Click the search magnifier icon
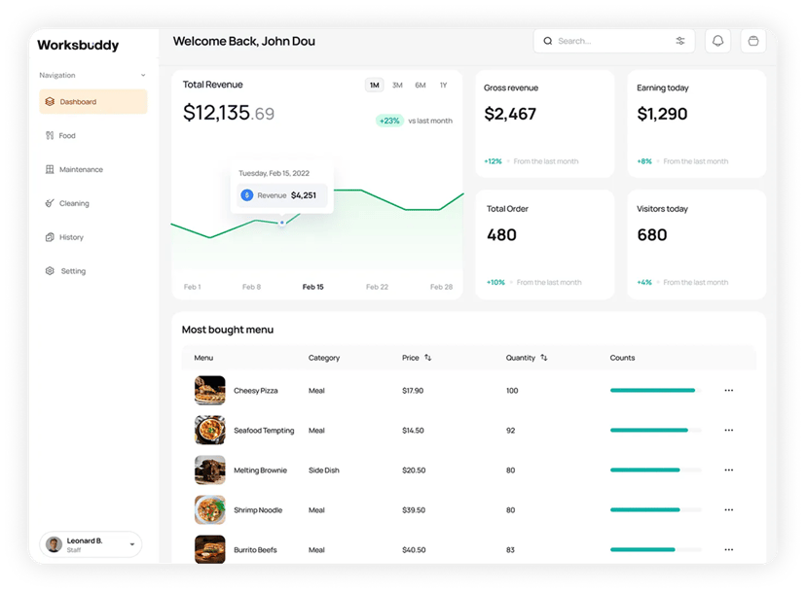806x593 pixels. point(548,41)
